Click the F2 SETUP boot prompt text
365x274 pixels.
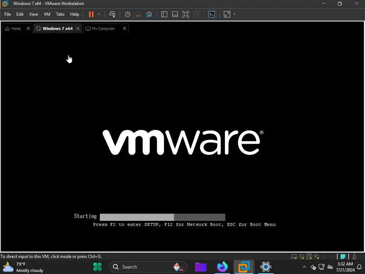184,224
